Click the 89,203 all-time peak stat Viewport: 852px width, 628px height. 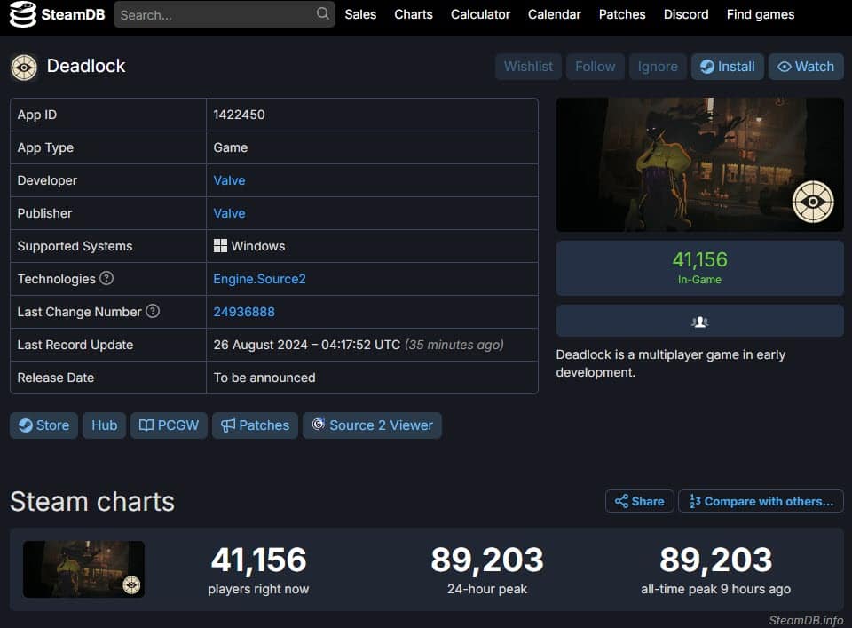(715, 569)
